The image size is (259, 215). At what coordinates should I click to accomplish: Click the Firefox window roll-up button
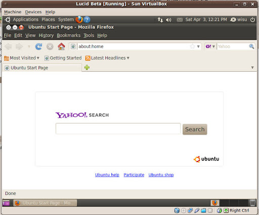15,27
